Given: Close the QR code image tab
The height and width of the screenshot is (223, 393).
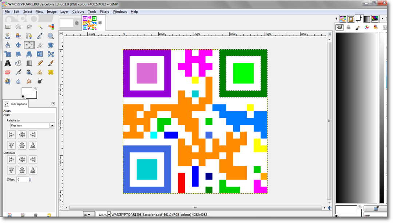Looking at the screenshot, I should pos(100,23).
